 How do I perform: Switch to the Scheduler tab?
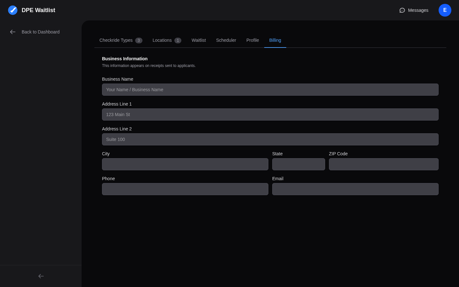[226, 40]
